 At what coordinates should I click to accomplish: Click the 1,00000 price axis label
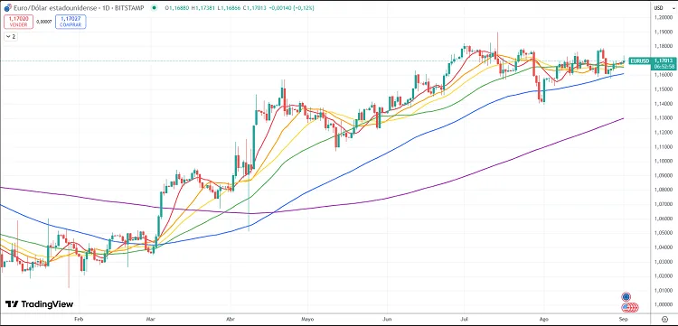(664, 305)
